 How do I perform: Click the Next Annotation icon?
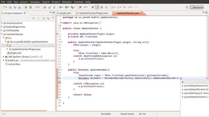click(x=112, y=7)
